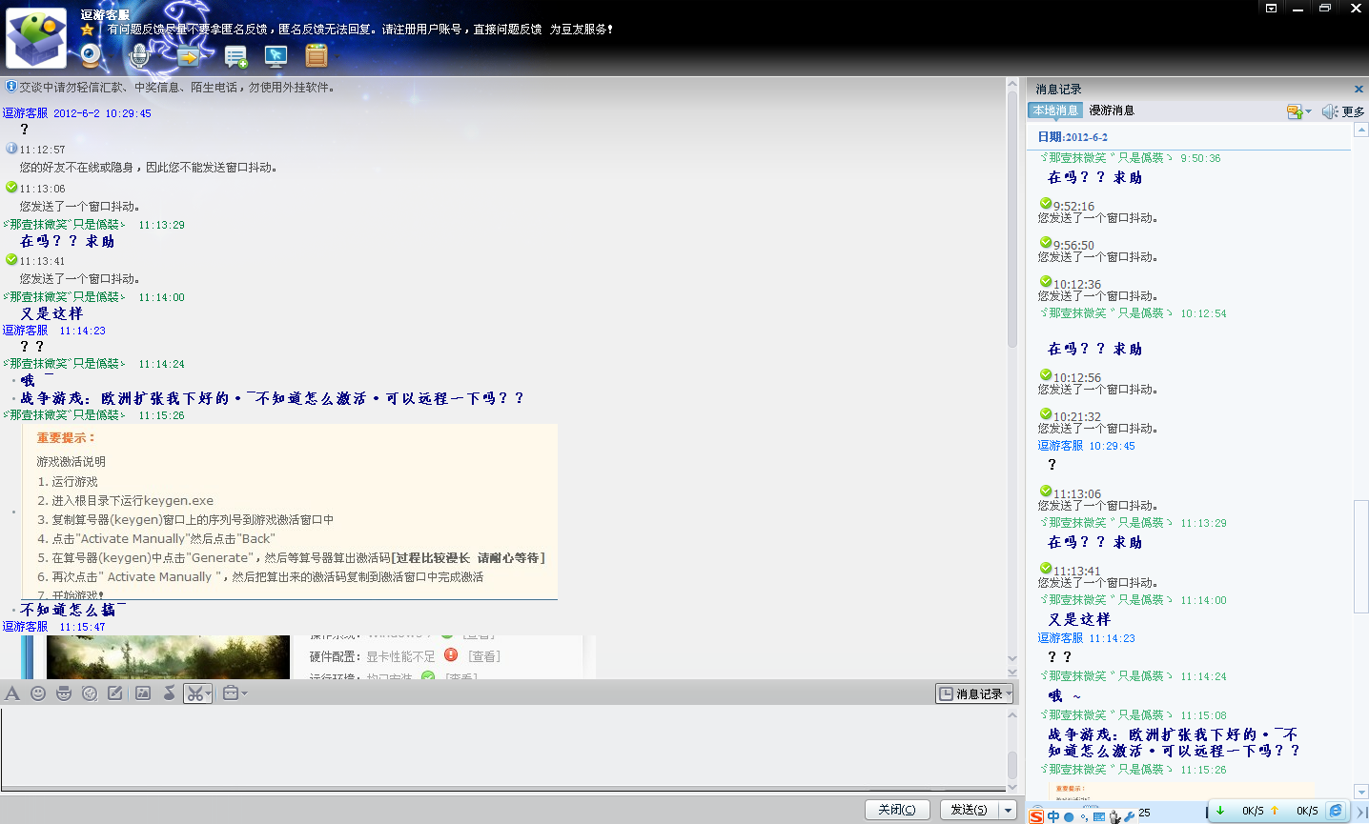Open the briefcase tools icon
The width and height of the screenshot is (1369, 824).
[x=230, y=693]
